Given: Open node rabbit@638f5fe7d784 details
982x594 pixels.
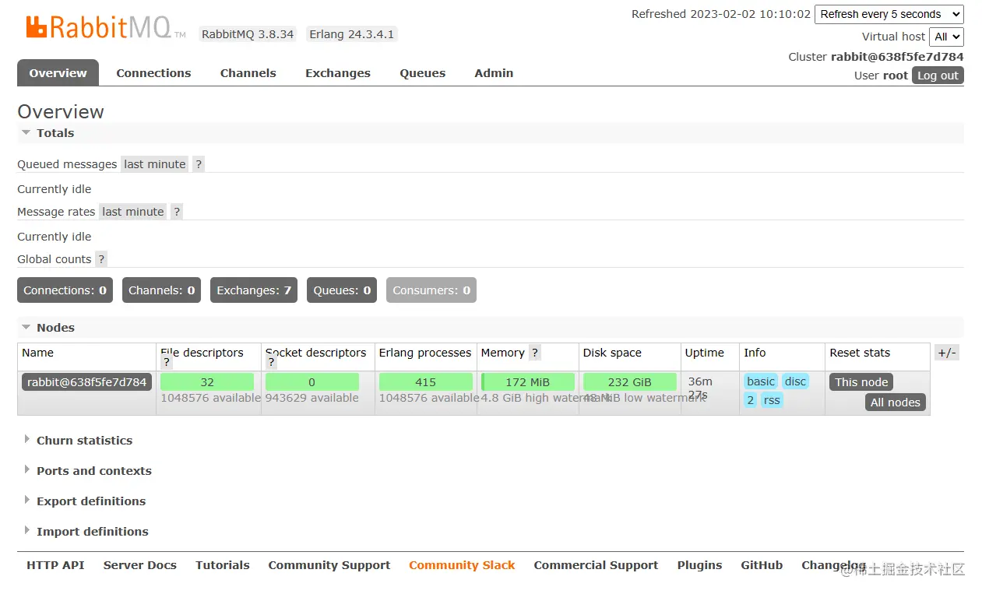Looking at the screenshot, I should click(86, 382).
